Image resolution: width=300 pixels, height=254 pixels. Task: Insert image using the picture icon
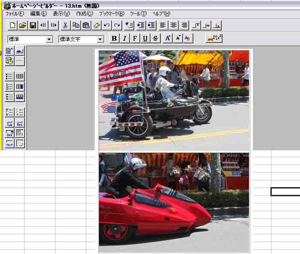click(20, 51)
